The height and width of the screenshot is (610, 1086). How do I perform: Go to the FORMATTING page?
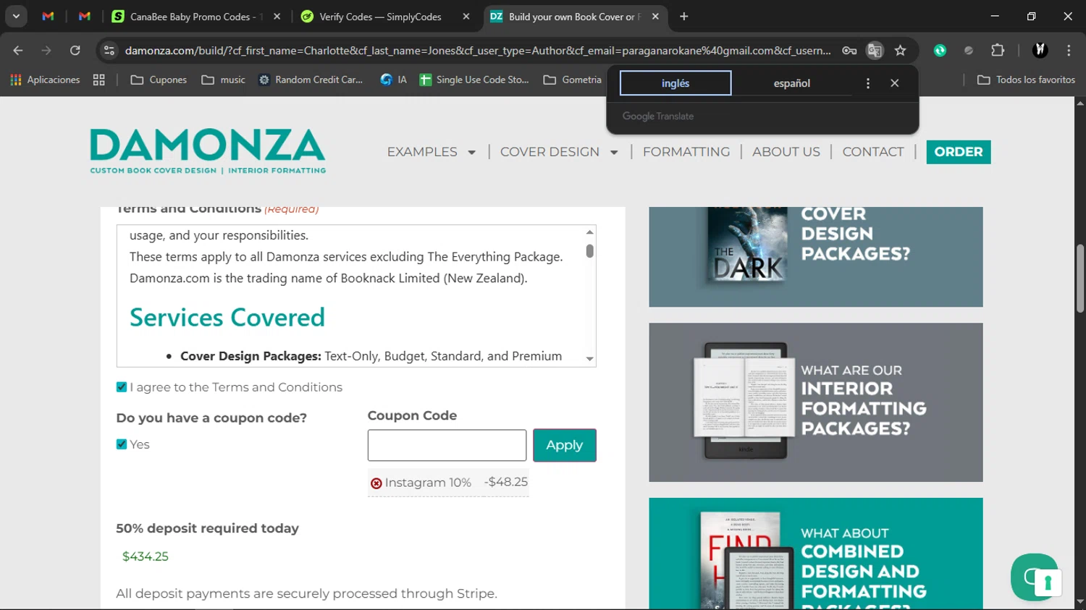(686, 152)
